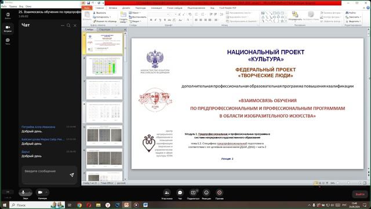
Task: Apply italic formatting in the ribbon
Action: click(155, 20)
